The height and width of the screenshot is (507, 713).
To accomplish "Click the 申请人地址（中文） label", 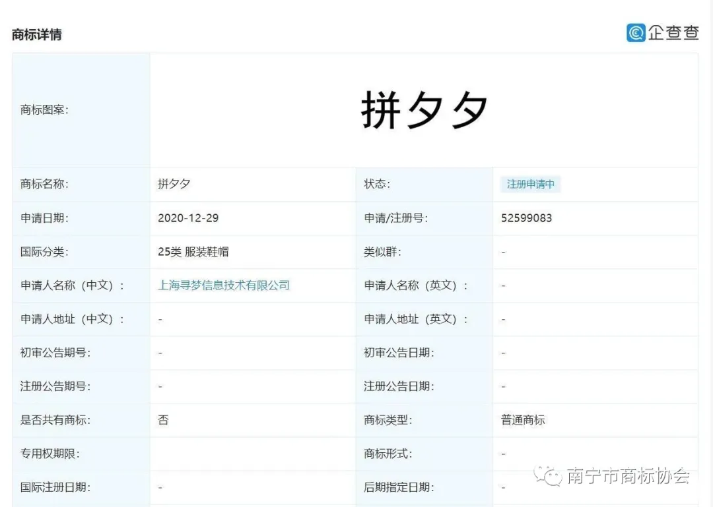I will 72,319.
